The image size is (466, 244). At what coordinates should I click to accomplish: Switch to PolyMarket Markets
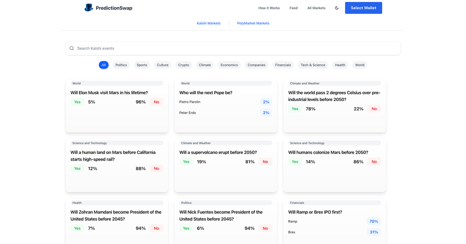coord(253,23)
